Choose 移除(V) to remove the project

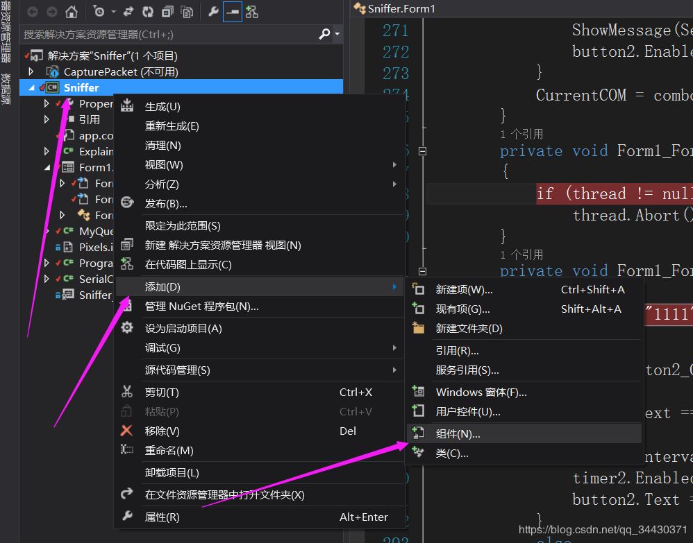pos(260,431)
